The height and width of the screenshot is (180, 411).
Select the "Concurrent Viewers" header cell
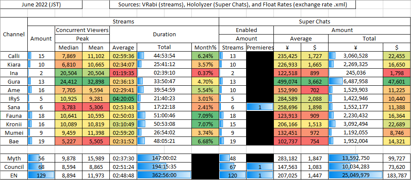pos(82,30)
